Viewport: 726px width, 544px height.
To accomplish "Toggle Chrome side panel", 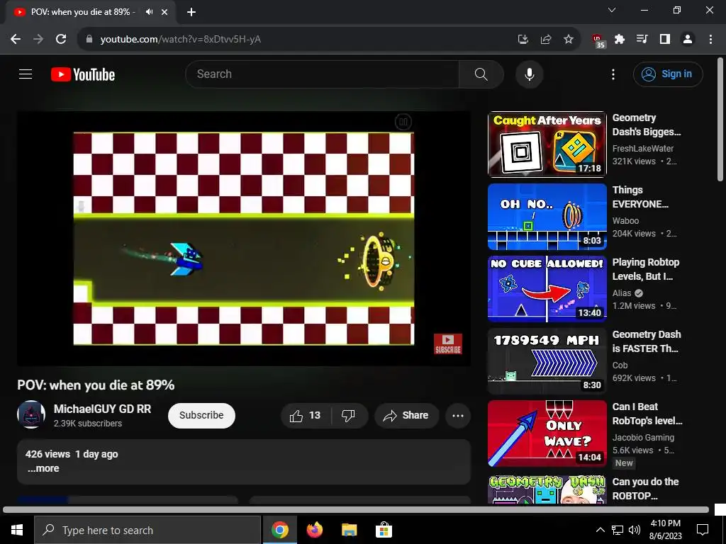I will click(x=665, y=40).
